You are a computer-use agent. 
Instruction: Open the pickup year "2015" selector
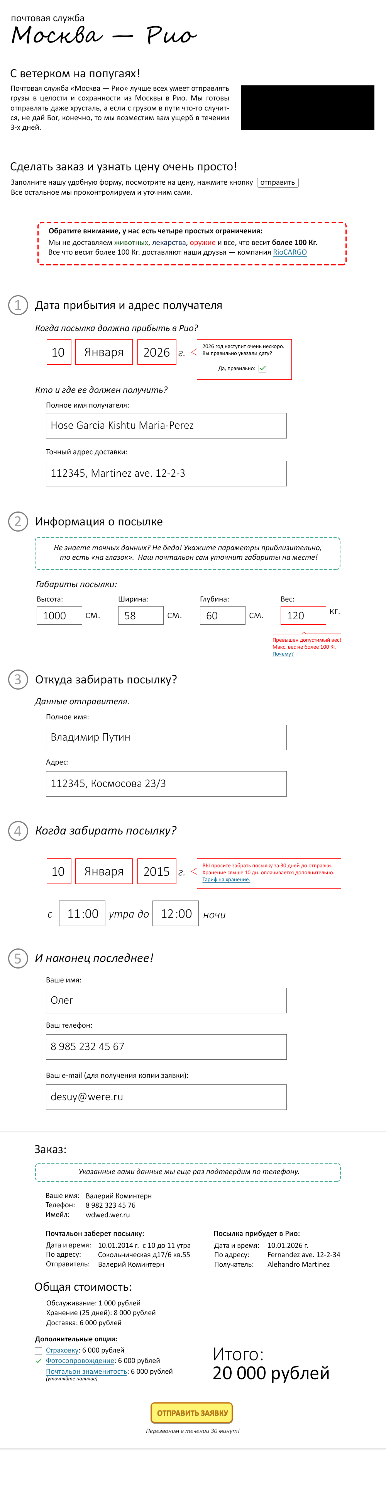click(156, 871)
